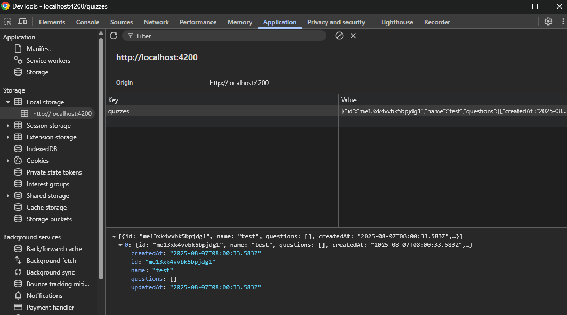This screenshot has width=567, height=315.
Task: Click the clear all storage icon
Action: coord(339,36)
